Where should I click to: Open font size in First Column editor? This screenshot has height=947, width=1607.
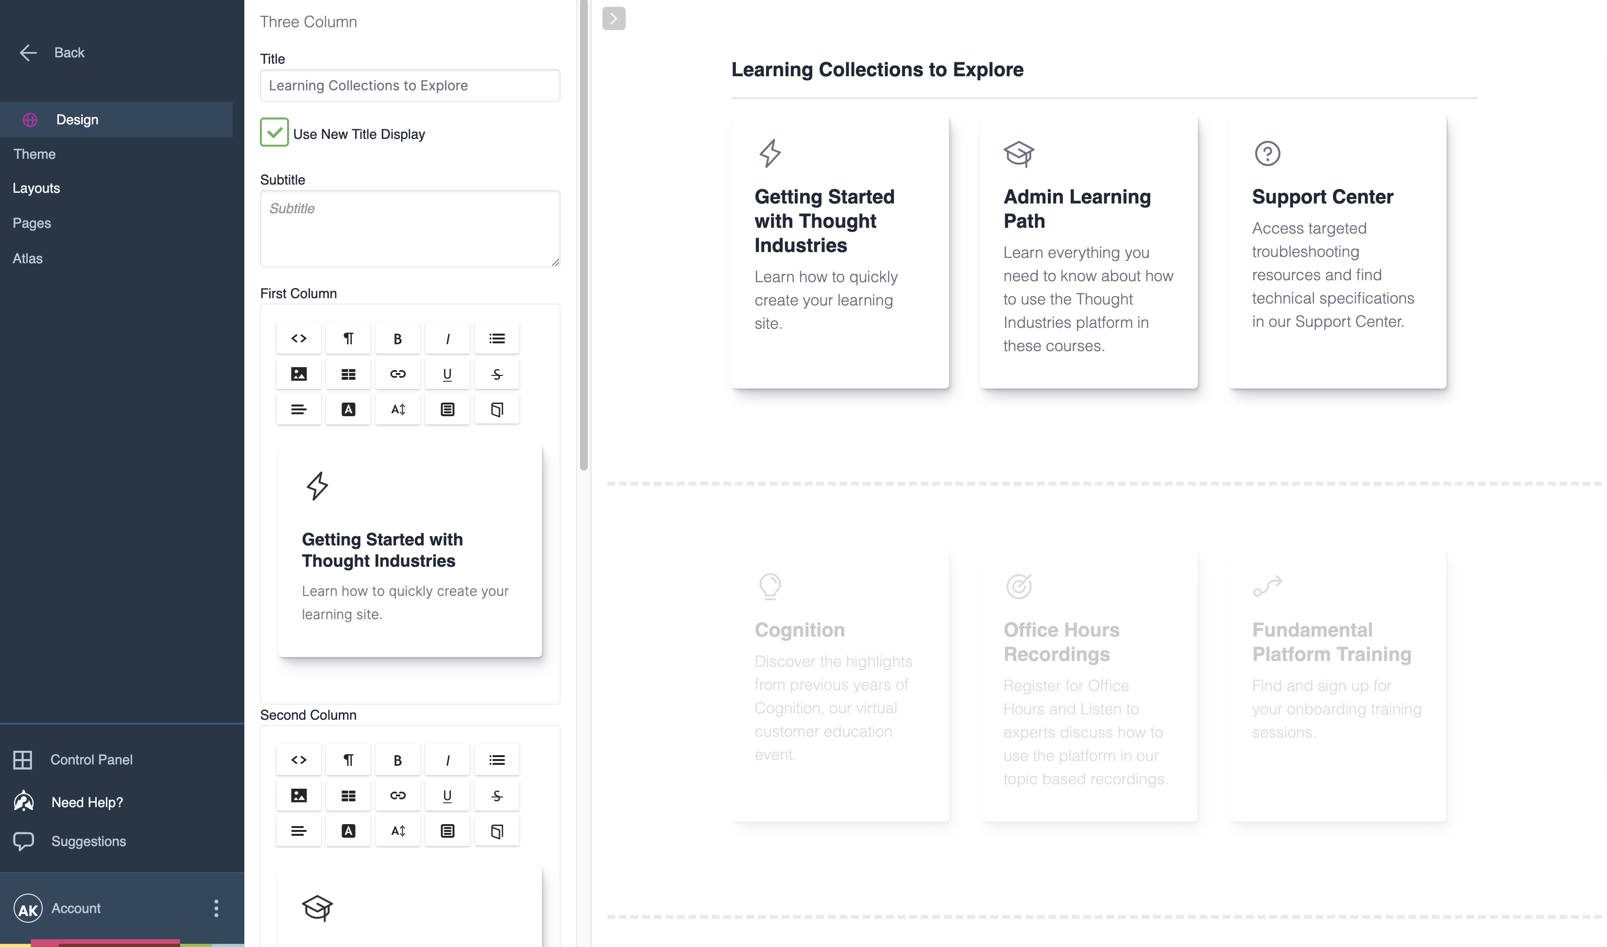(397, 409)
